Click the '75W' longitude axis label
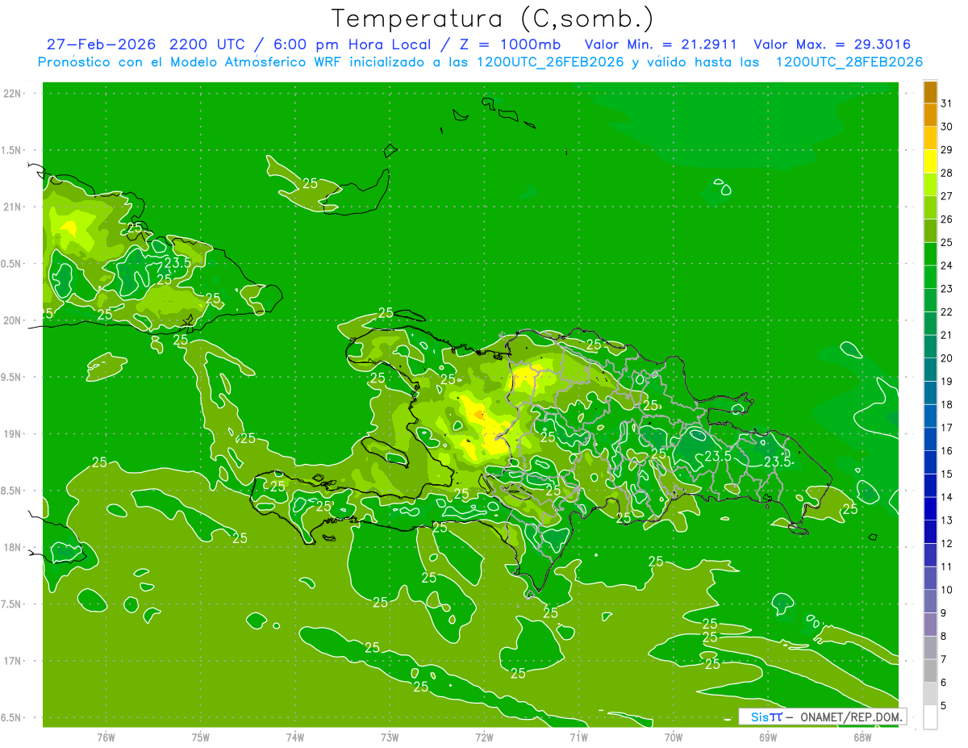968x748 pixels. tap(200, 738)
